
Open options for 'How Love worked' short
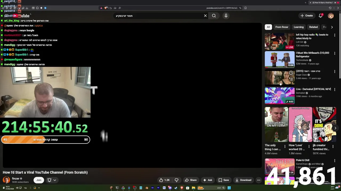click(x=309, y=146)
